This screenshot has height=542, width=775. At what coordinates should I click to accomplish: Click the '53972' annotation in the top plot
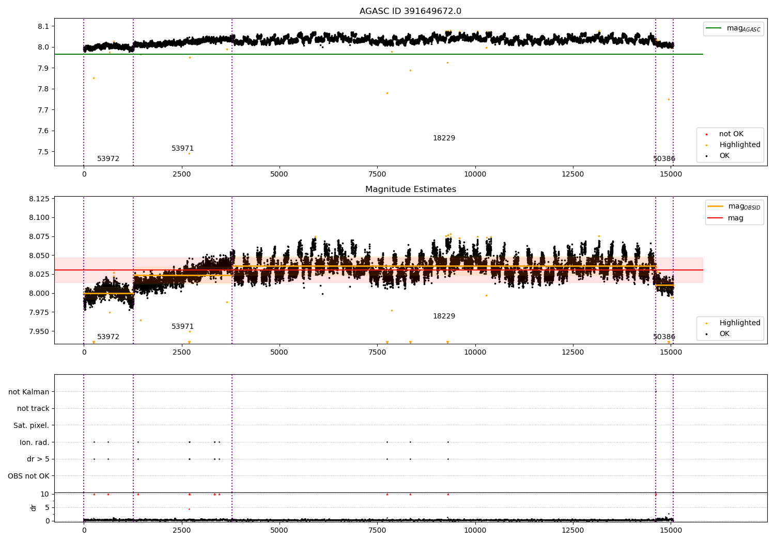coord(108,159)
